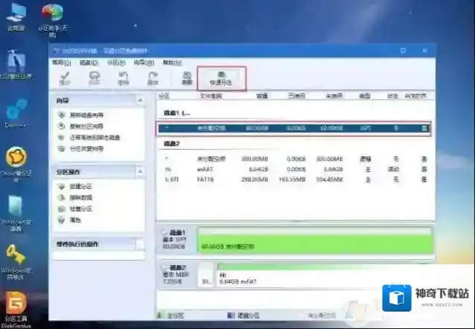
Task: Collapse the 向导 (Wizards) sidebar panel
Action: [139, 100]
